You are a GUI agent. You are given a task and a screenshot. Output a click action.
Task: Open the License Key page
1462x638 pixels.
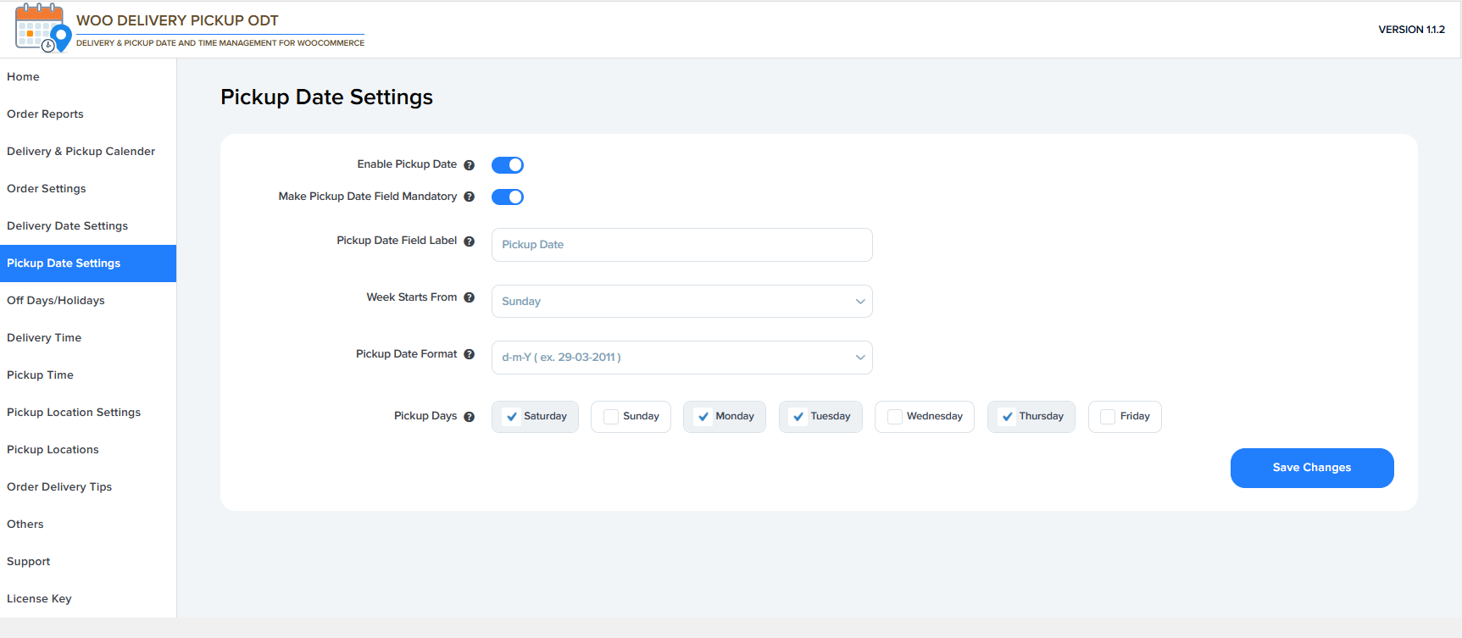(39, 599)
